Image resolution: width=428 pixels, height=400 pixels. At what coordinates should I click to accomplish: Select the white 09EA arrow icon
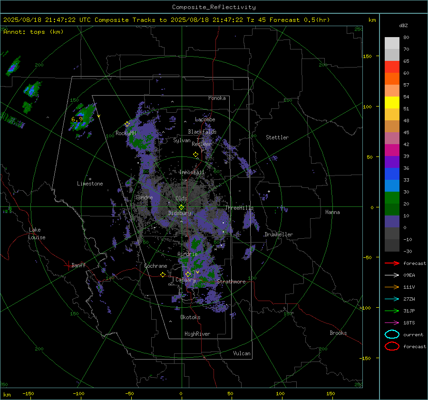pyautogui.click(x=392, y=275)
